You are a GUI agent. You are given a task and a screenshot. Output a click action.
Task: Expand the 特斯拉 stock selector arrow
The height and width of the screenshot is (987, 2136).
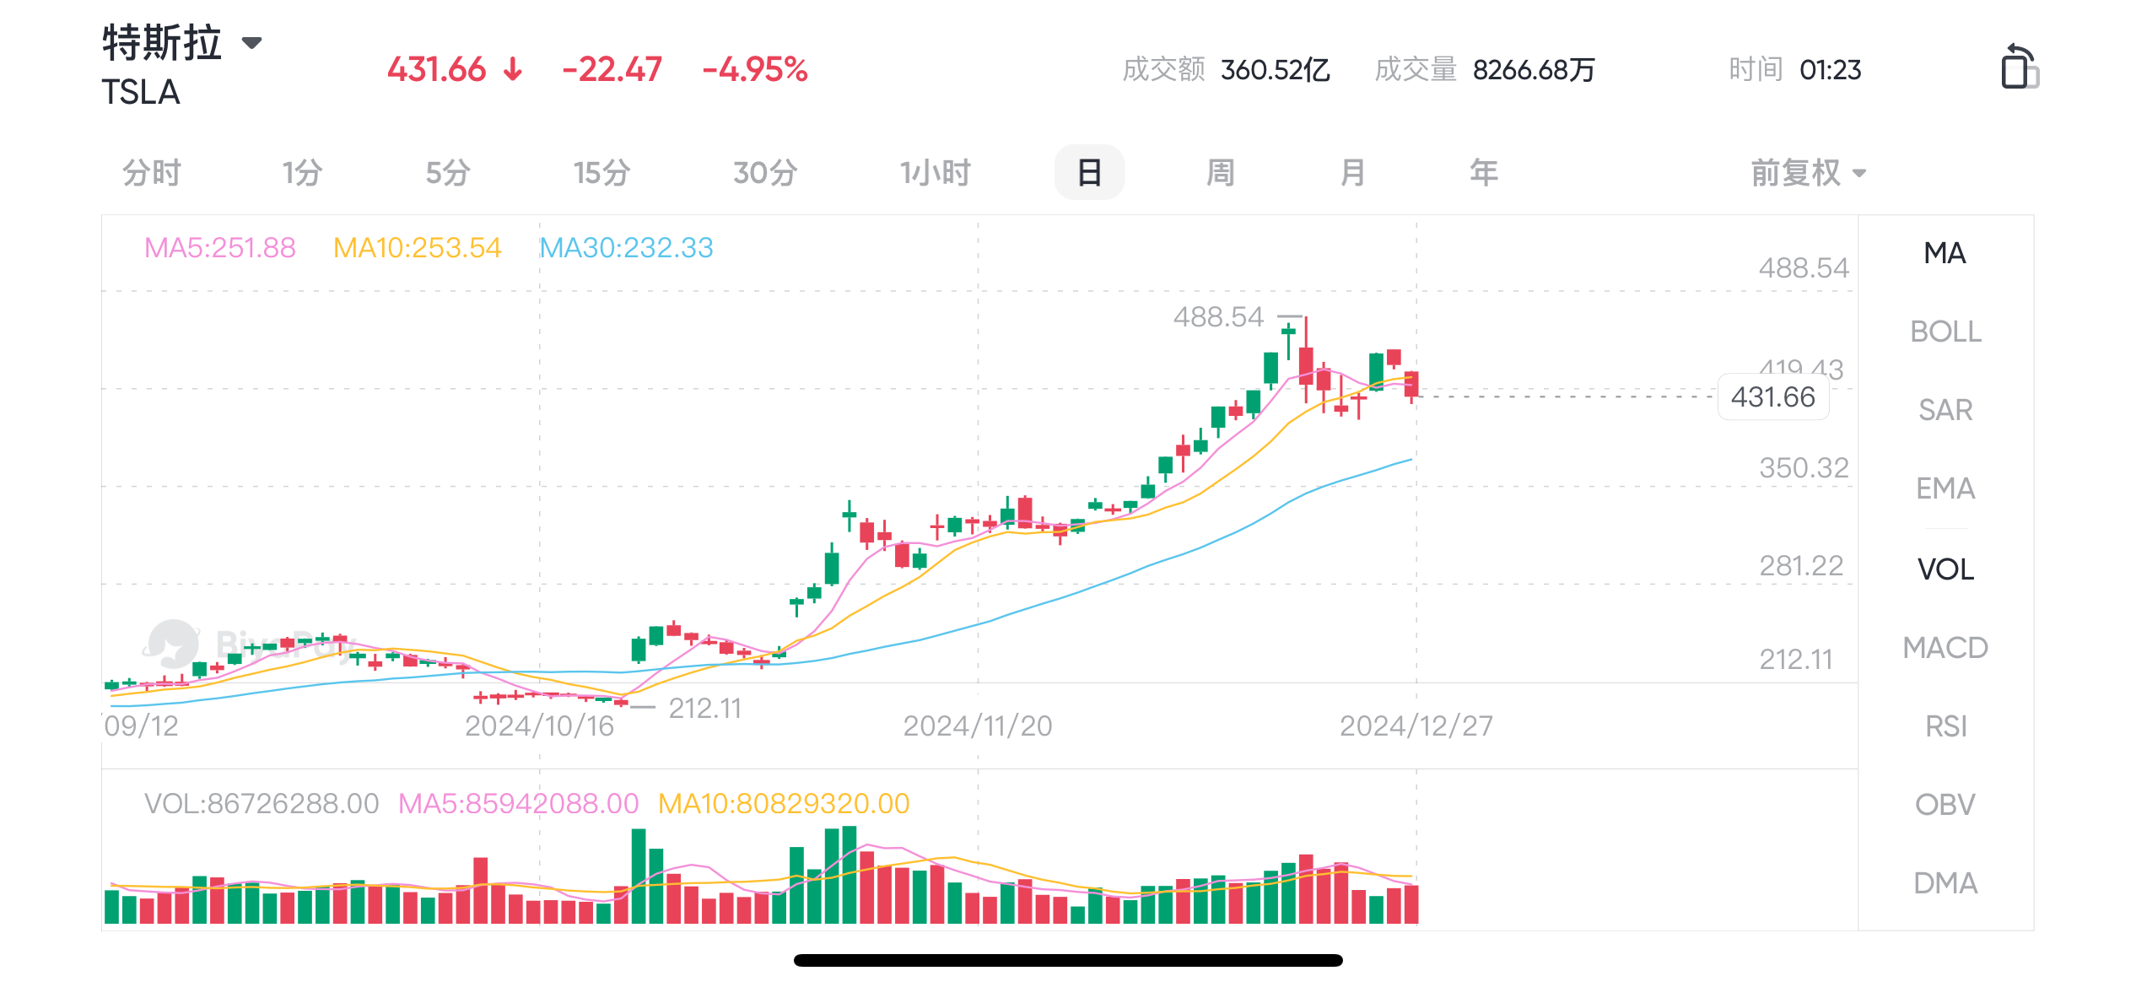point(251,43)
